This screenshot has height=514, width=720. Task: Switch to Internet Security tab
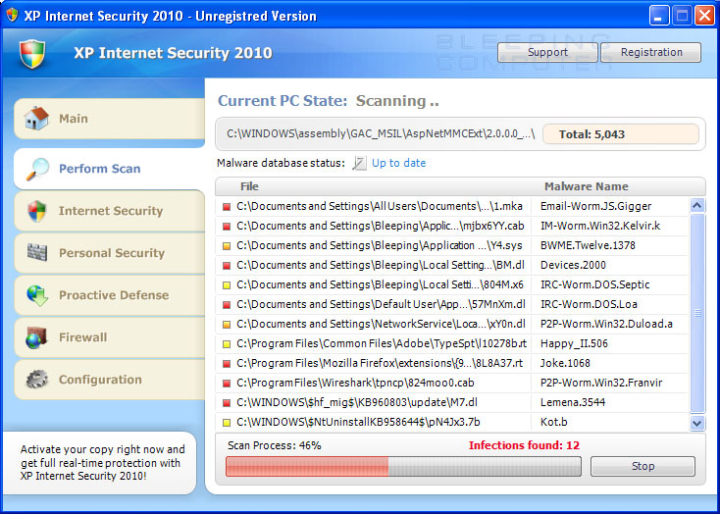pos(109,211)
